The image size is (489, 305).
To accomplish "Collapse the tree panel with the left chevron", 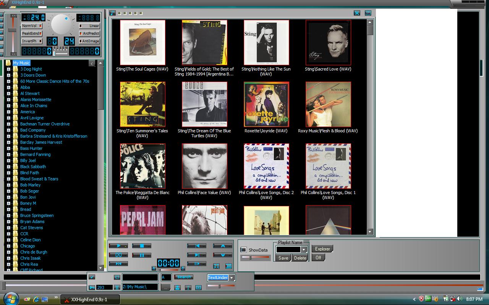I will [x=92, y=63].
